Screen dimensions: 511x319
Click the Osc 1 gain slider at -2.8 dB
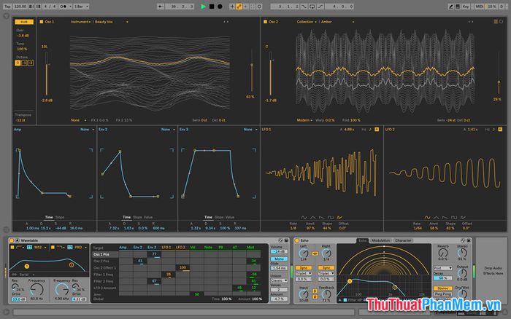[x=47, y=75]
